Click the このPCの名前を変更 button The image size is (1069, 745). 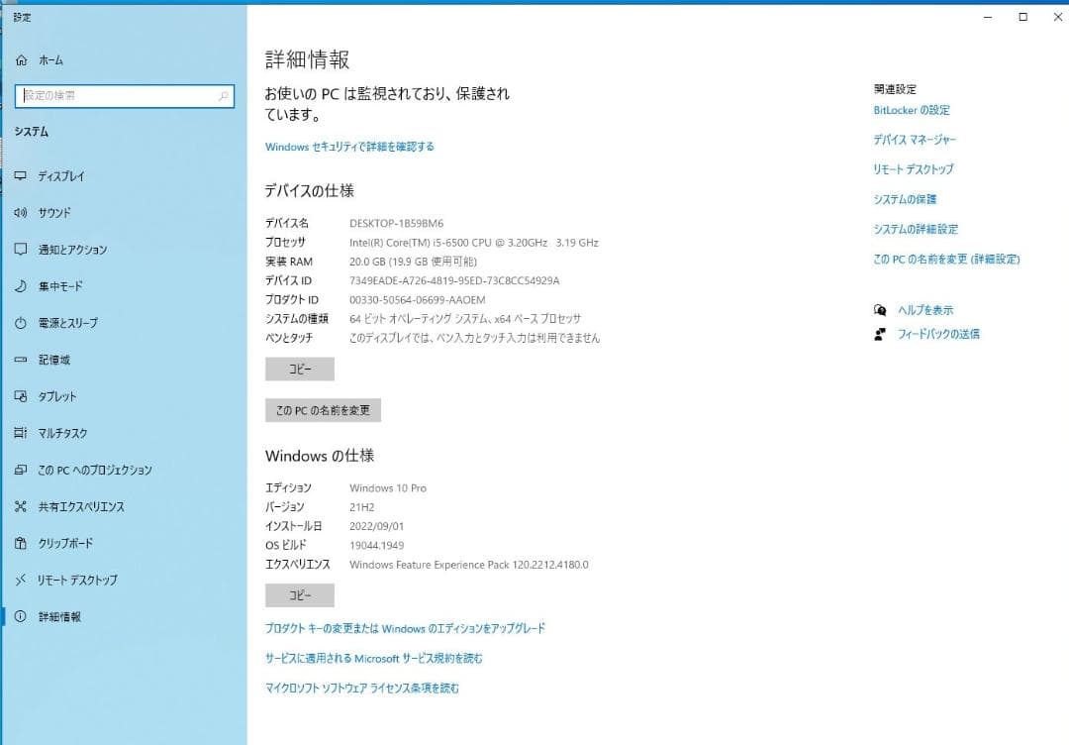(323, 409)
